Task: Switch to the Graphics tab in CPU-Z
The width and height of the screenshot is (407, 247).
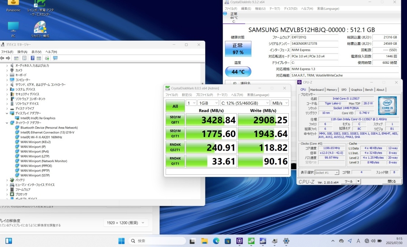Action: click(356, 90)
